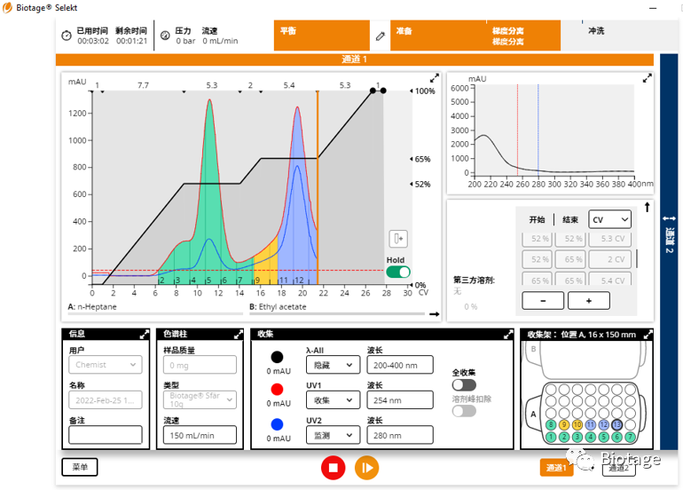Click the black λ-All color dot

tap(277, 357)
